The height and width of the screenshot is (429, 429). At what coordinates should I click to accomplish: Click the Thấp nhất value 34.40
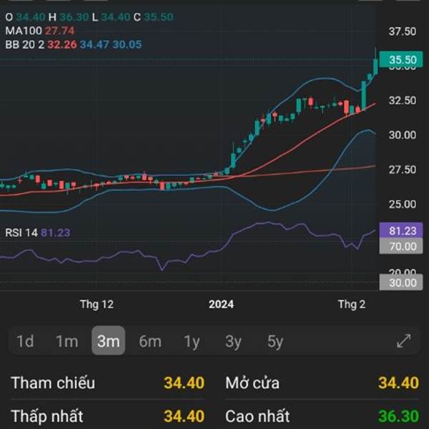(x=184, y=416)
